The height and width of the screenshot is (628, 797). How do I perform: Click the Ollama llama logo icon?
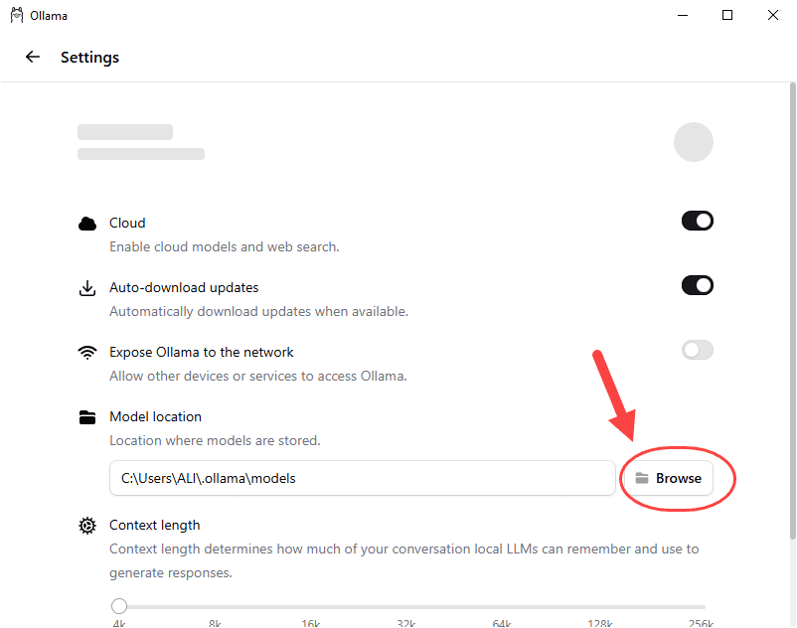click(17, 15)
